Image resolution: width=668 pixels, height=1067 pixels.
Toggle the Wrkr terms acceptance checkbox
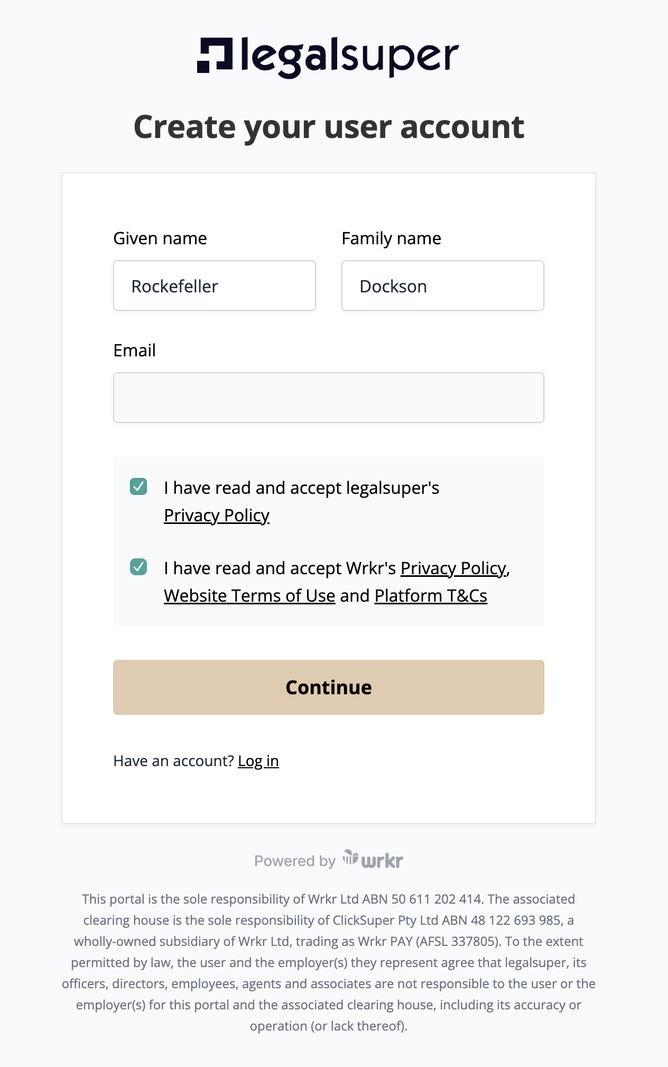138,567
